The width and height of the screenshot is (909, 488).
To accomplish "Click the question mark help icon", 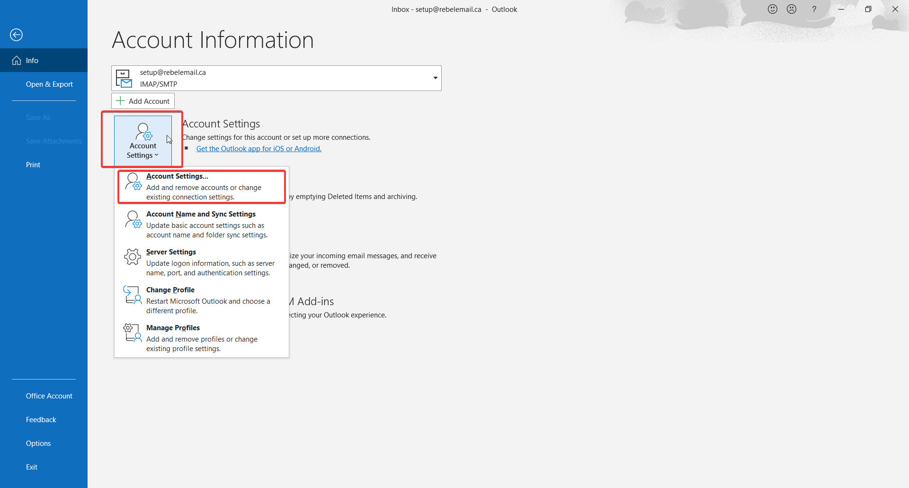I will point(814,9).
